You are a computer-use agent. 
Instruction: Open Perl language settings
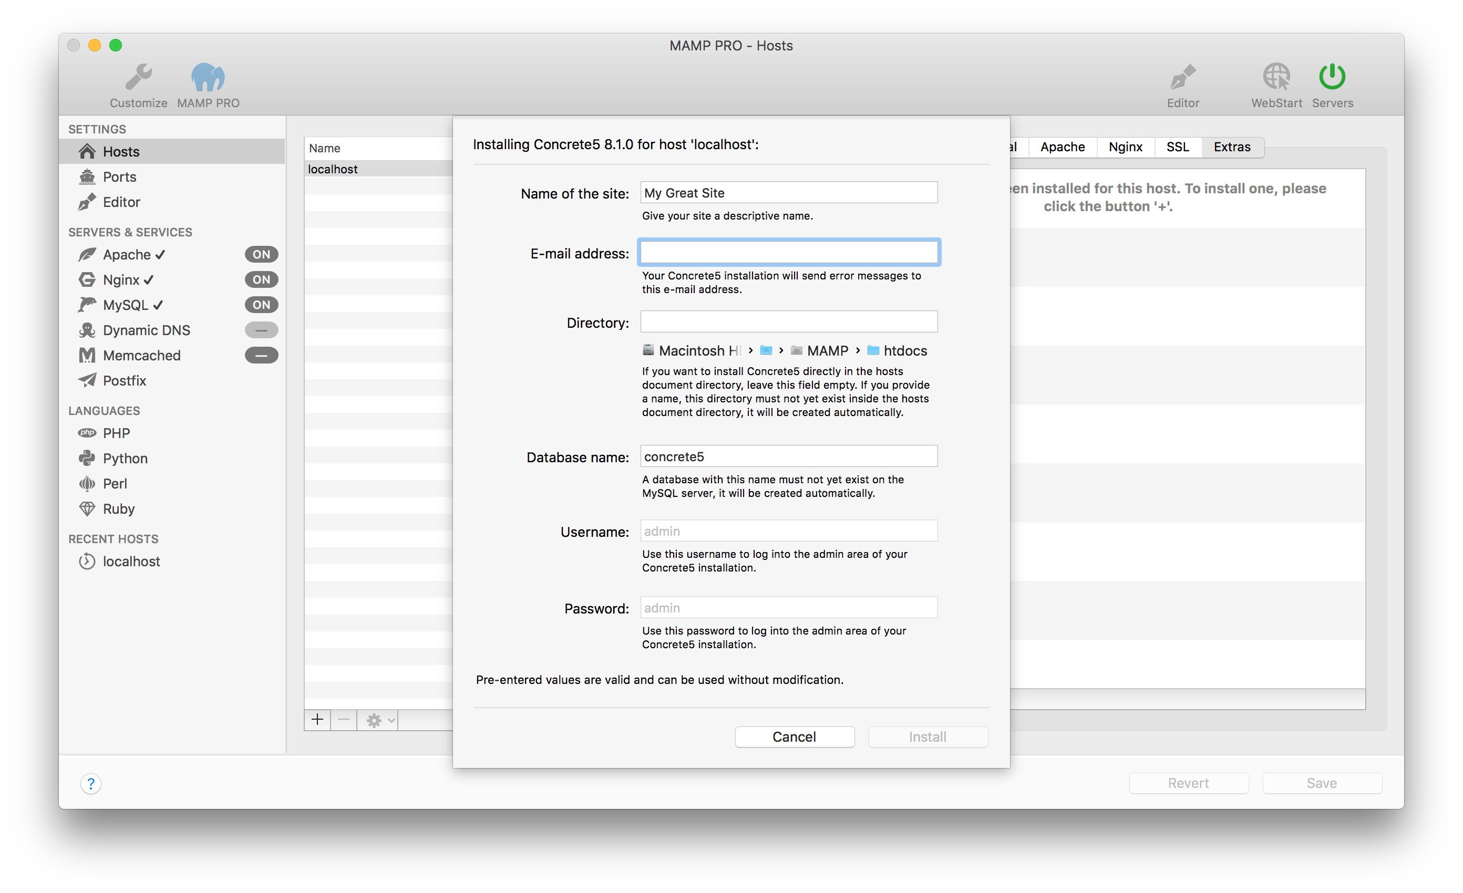102,484
